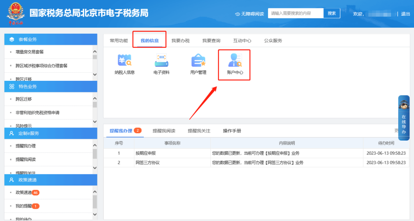Click the 待办时间 of row 2
The image size is (414, 221).
coord(386,163)
